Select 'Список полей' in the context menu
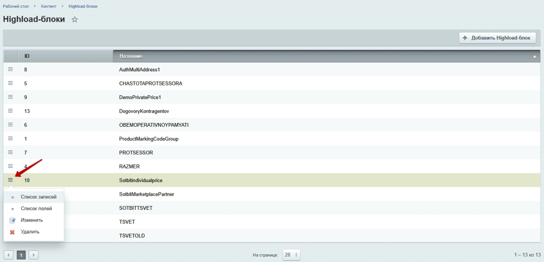Viewport: 544px width, 262px height. (x=36, y=209)
